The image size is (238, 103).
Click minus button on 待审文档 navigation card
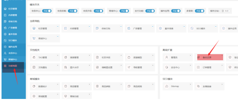point(121,26)
